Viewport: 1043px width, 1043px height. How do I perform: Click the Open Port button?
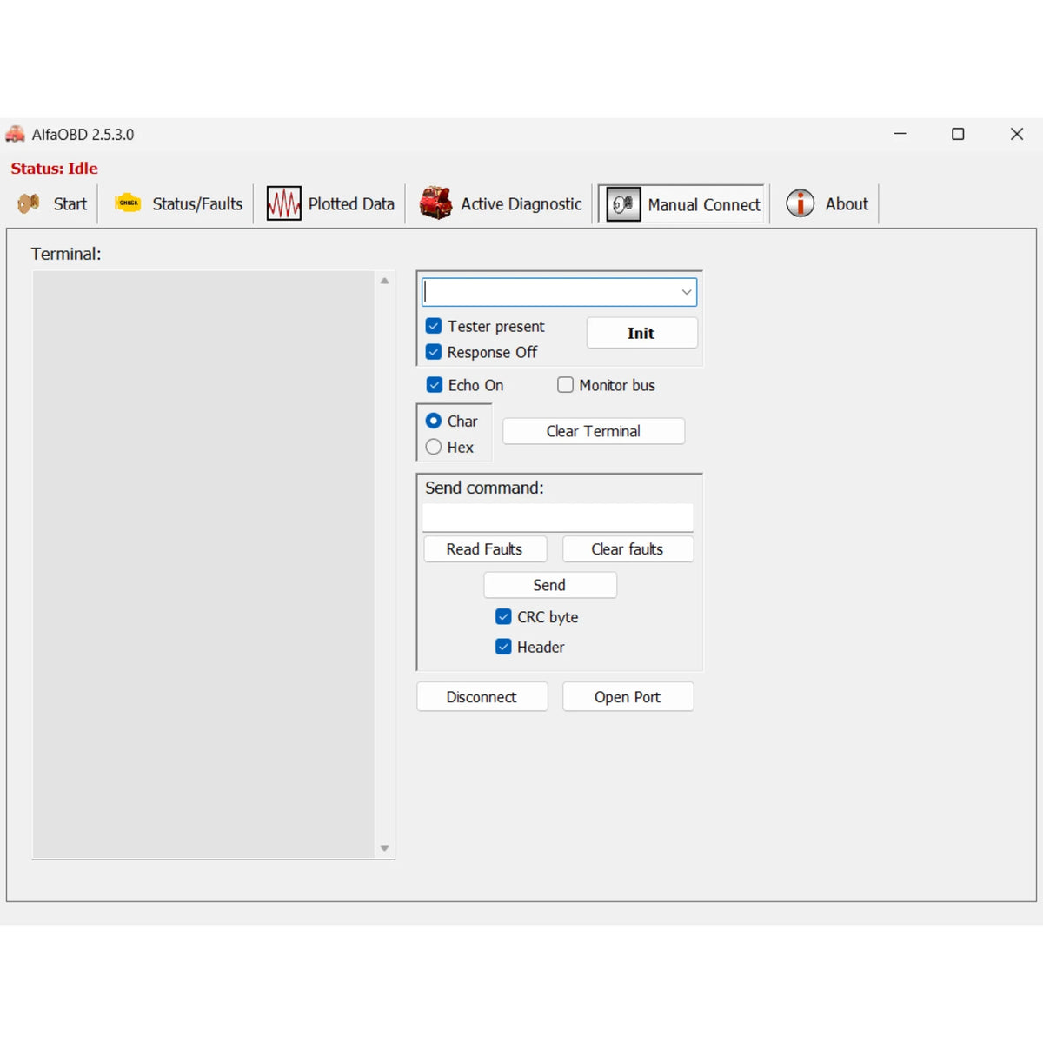(x=628, y=696)
